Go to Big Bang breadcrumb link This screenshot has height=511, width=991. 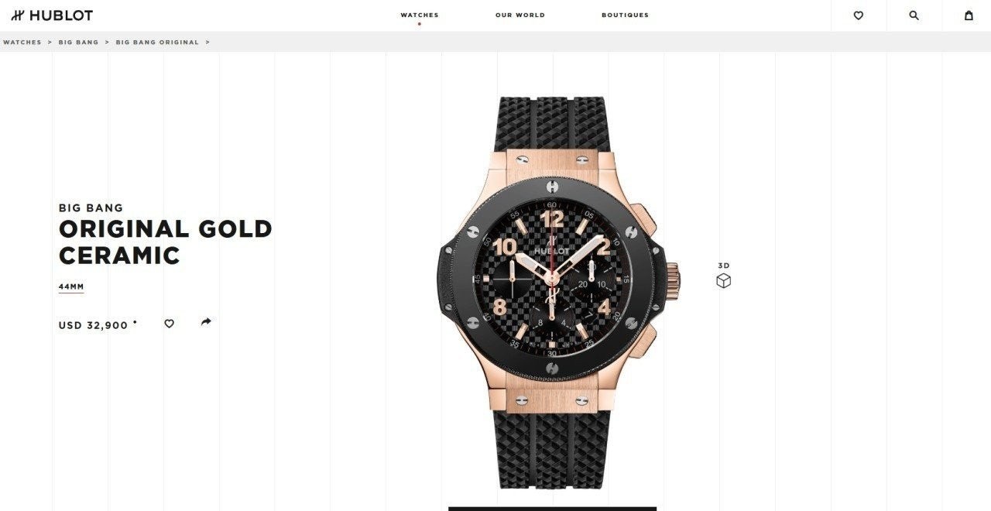pos(79,42)
